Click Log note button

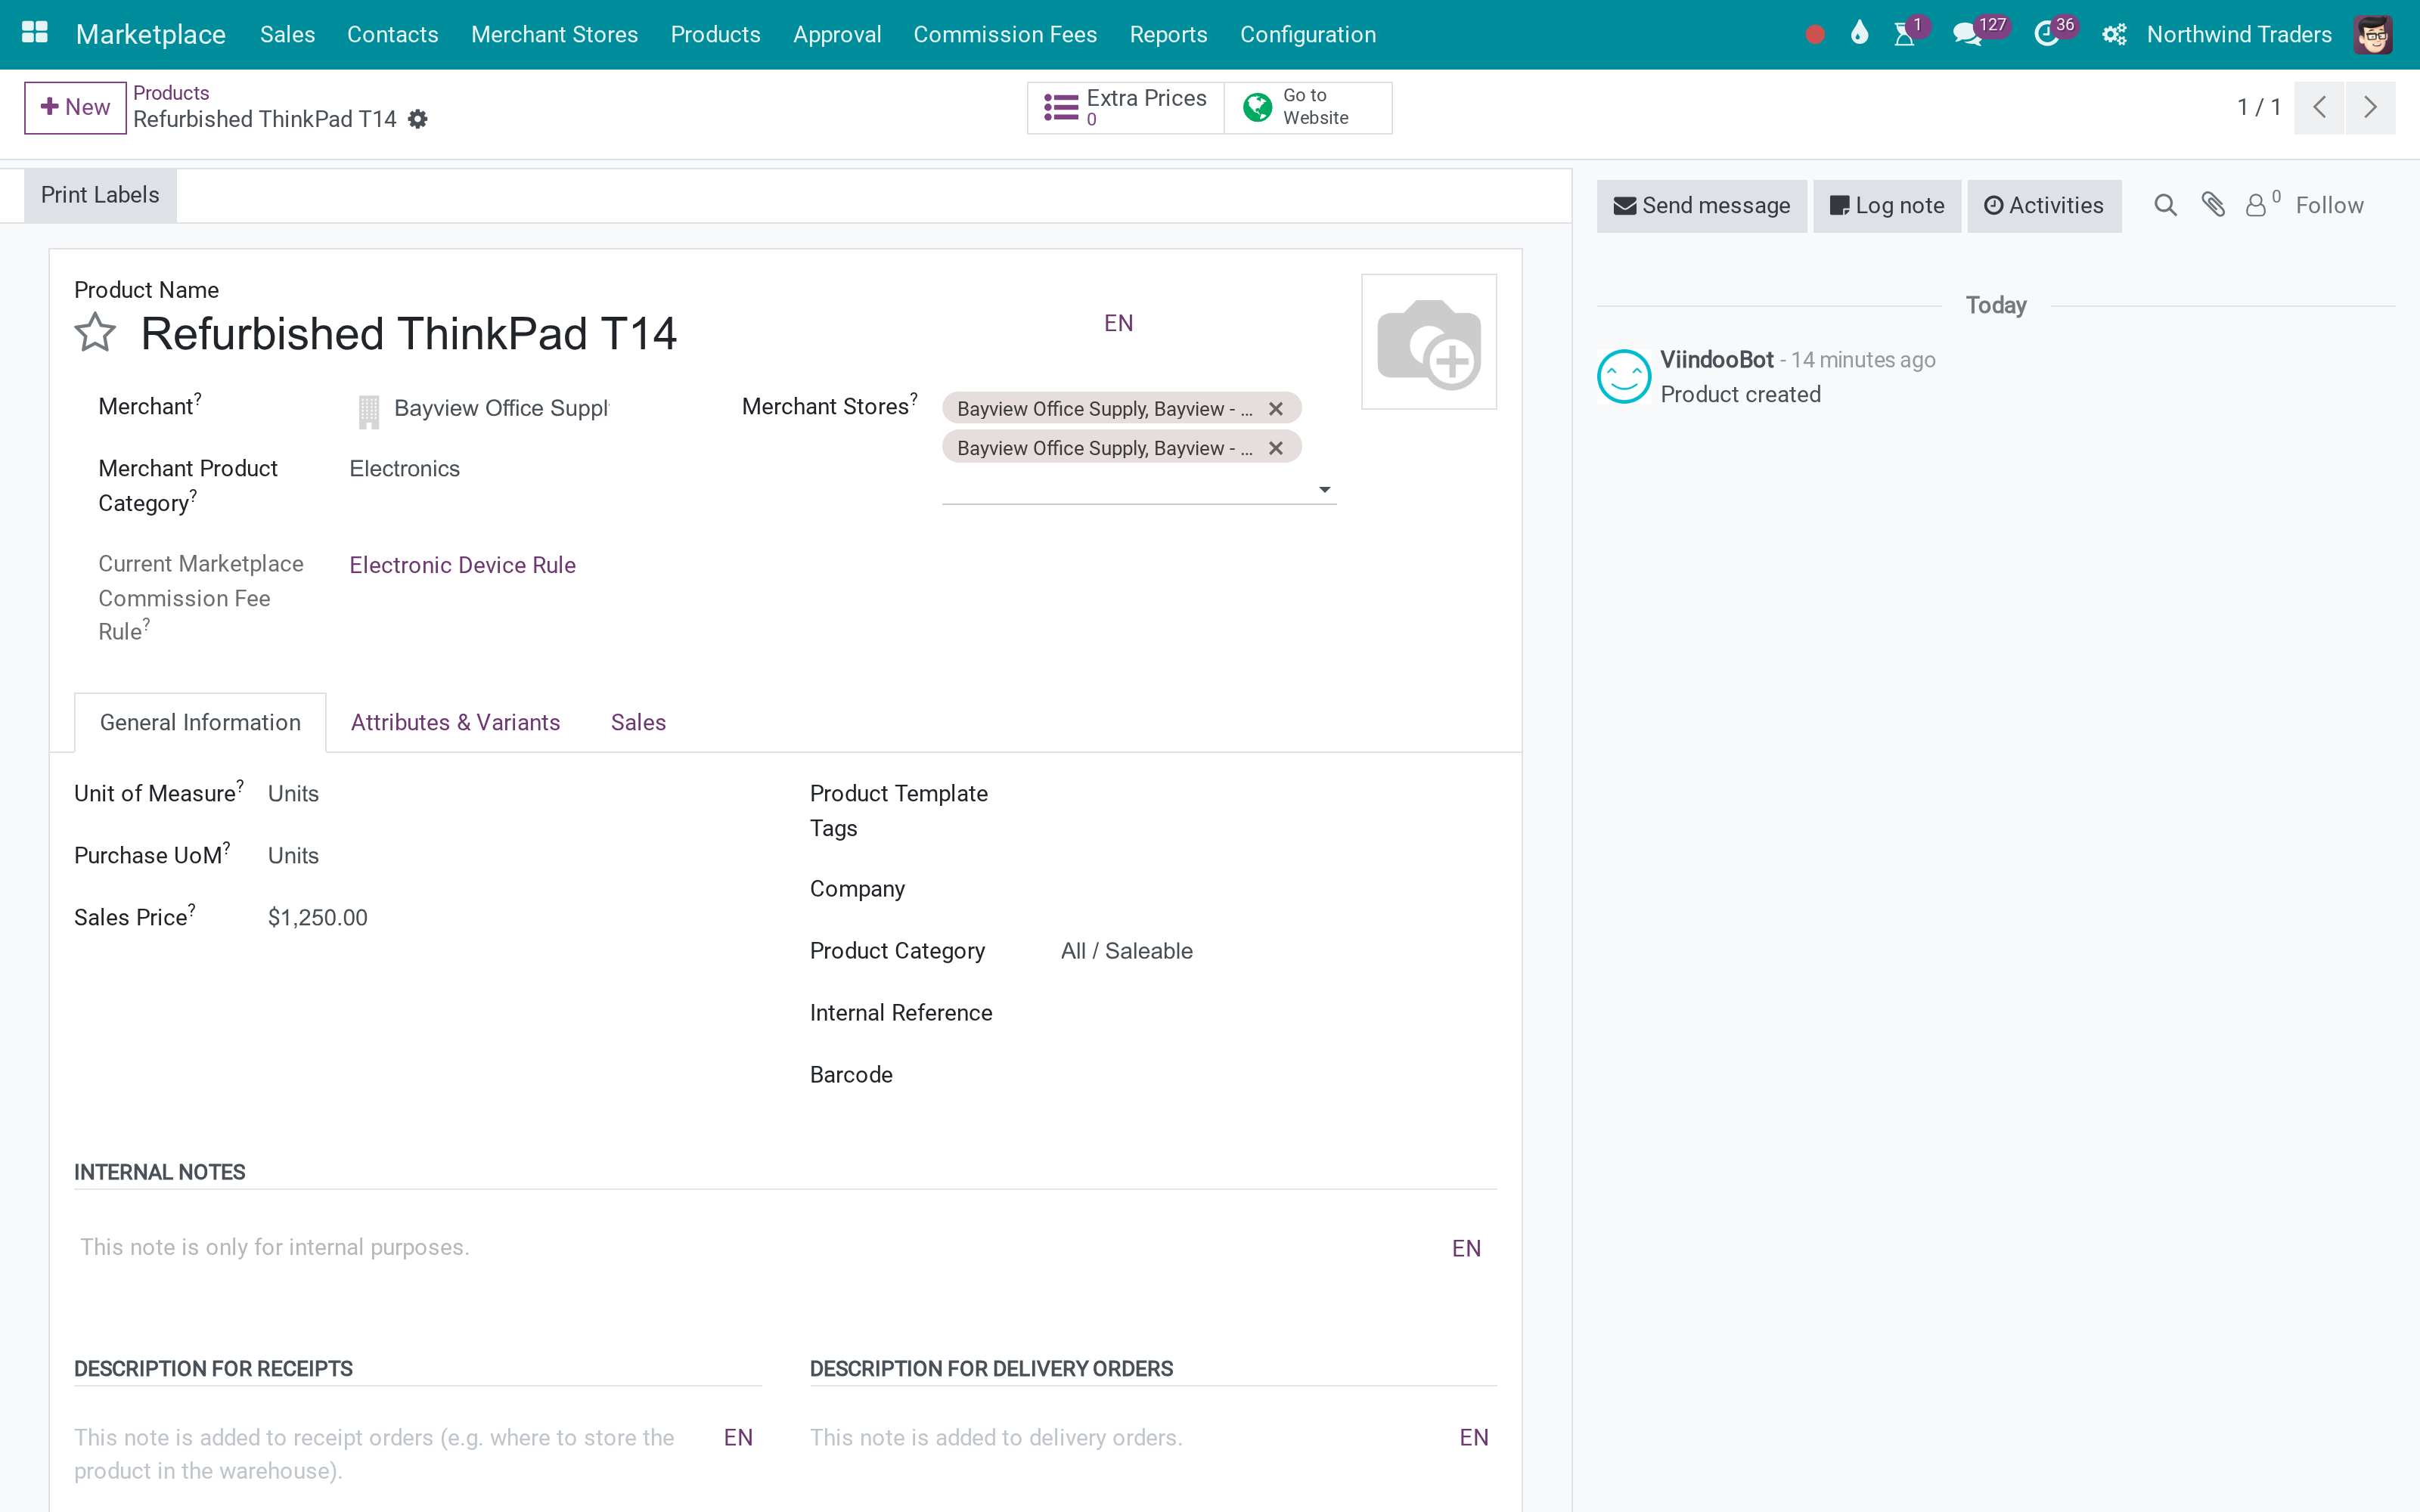click(1887, 206)
